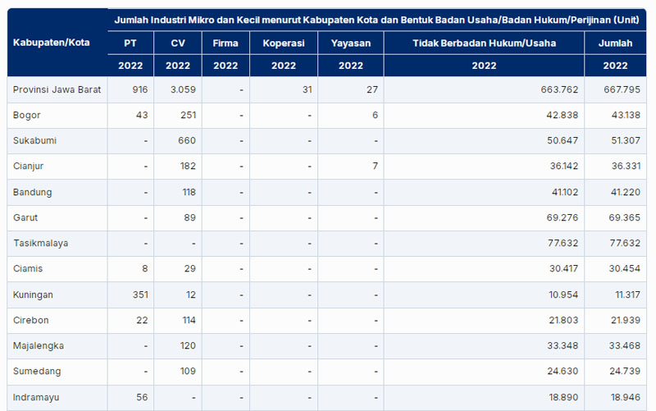Click the Tasikmalaya row label
656x411 pixels.
pos(39,244)
